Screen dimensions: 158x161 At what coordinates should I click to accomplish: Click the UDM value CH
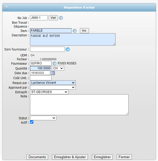click(32, 55)
